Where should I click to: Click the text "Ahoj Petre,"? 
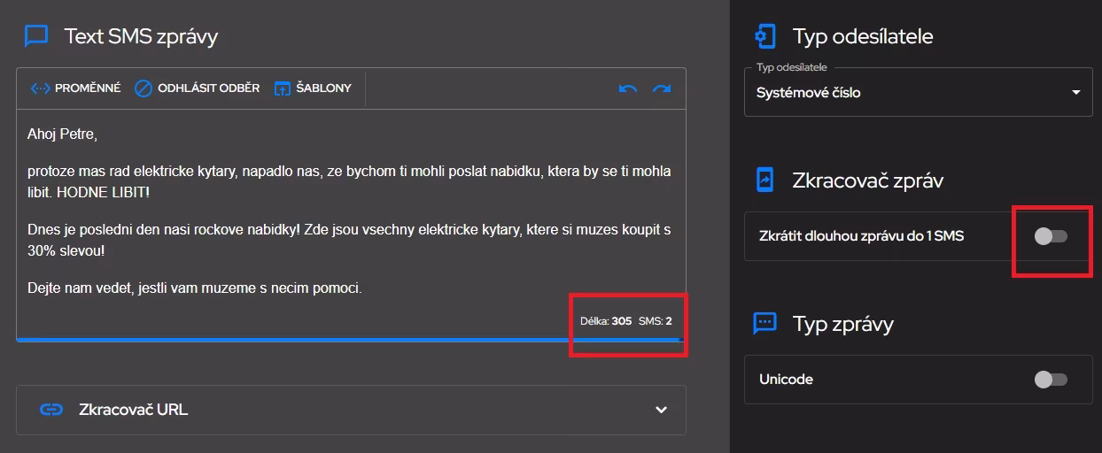(x=62, y=135)
